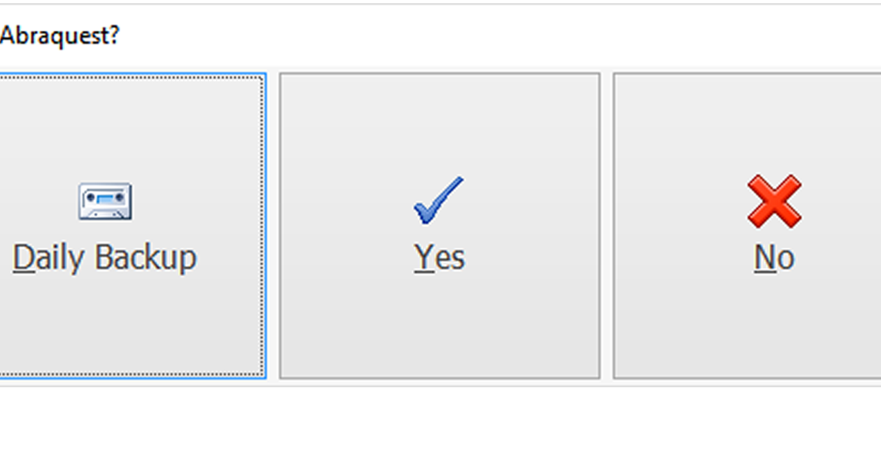
Task: Answer Yes to the Abraquest prompt
Action: click(x=439, y=226)
